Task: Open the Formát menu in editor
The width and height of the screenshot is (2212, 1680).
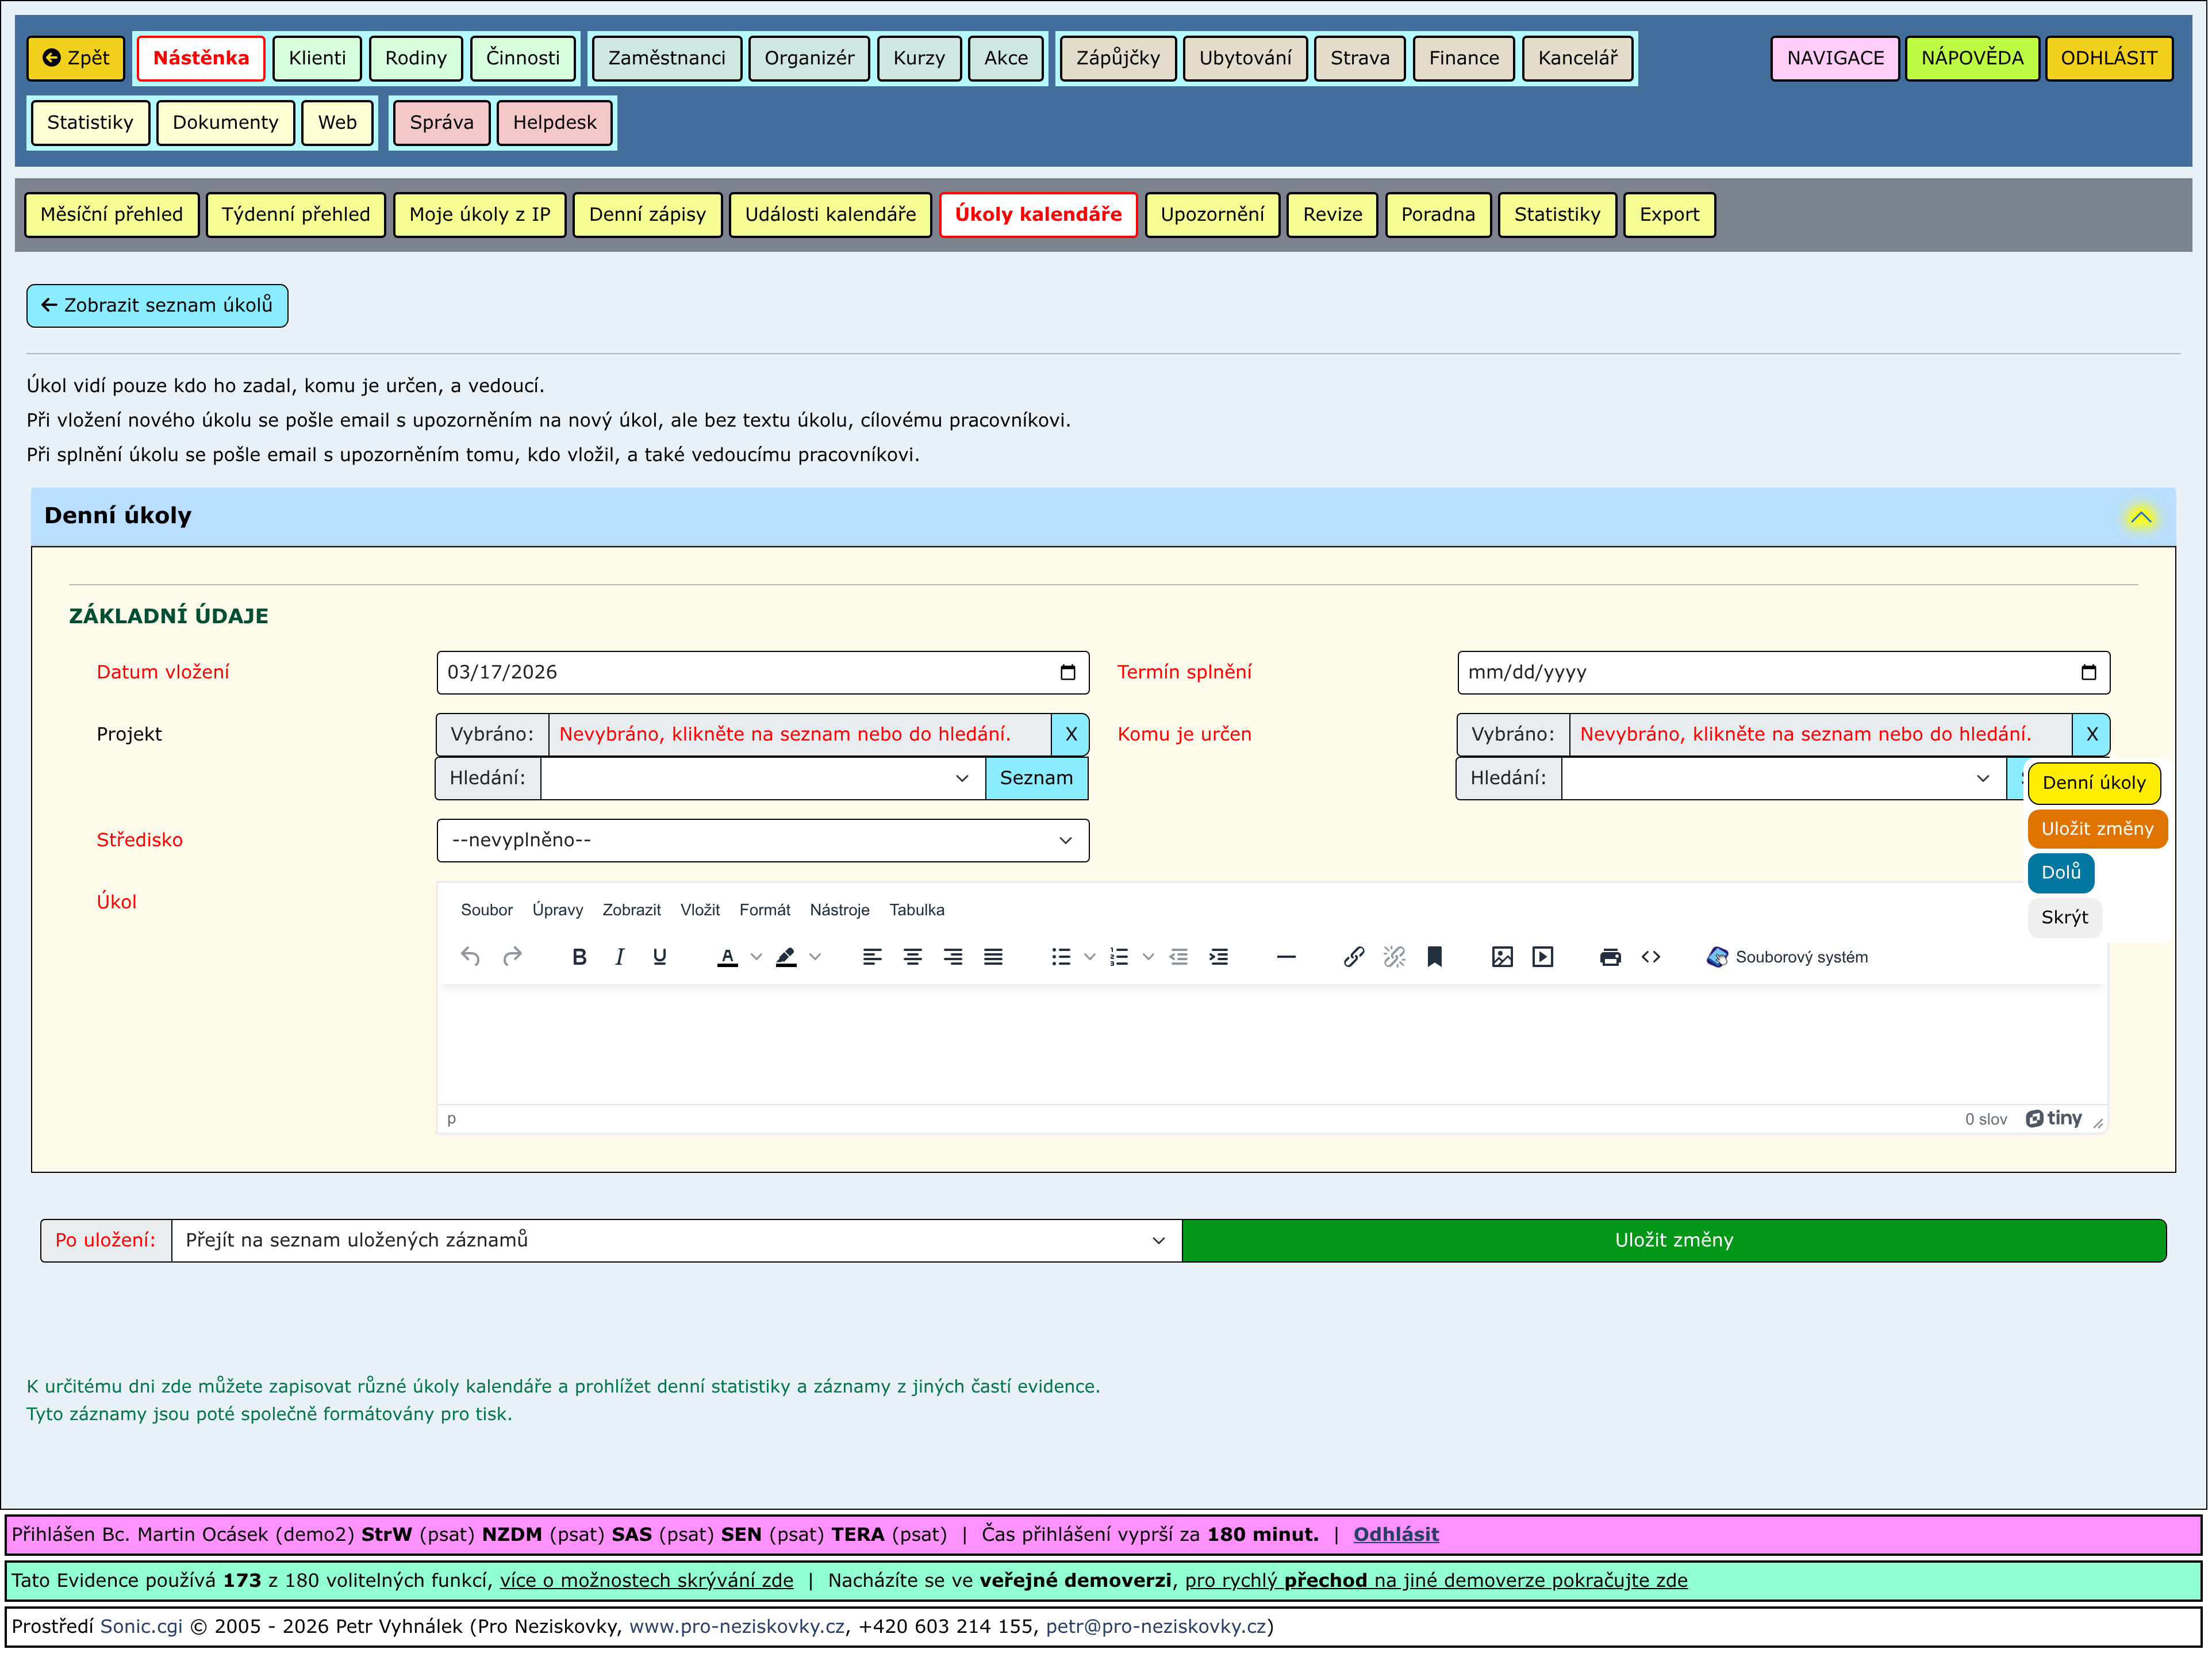Action: coord(764,910)
